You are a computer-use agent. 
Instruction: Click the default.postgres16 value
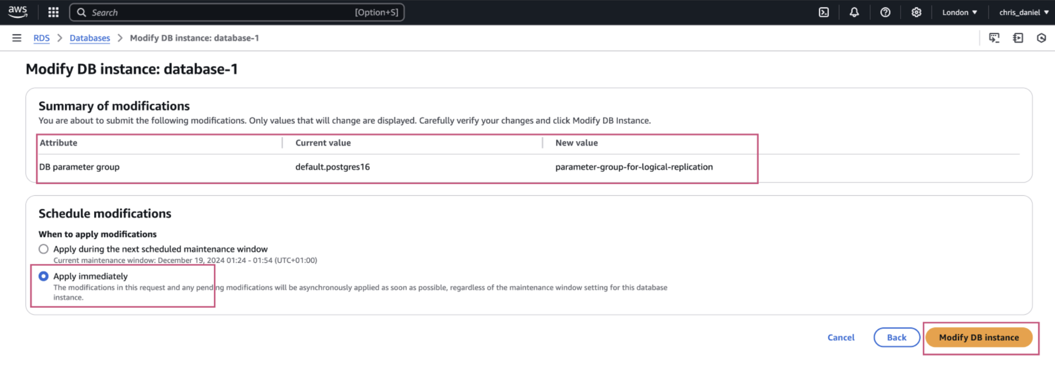tap(332, 167)
